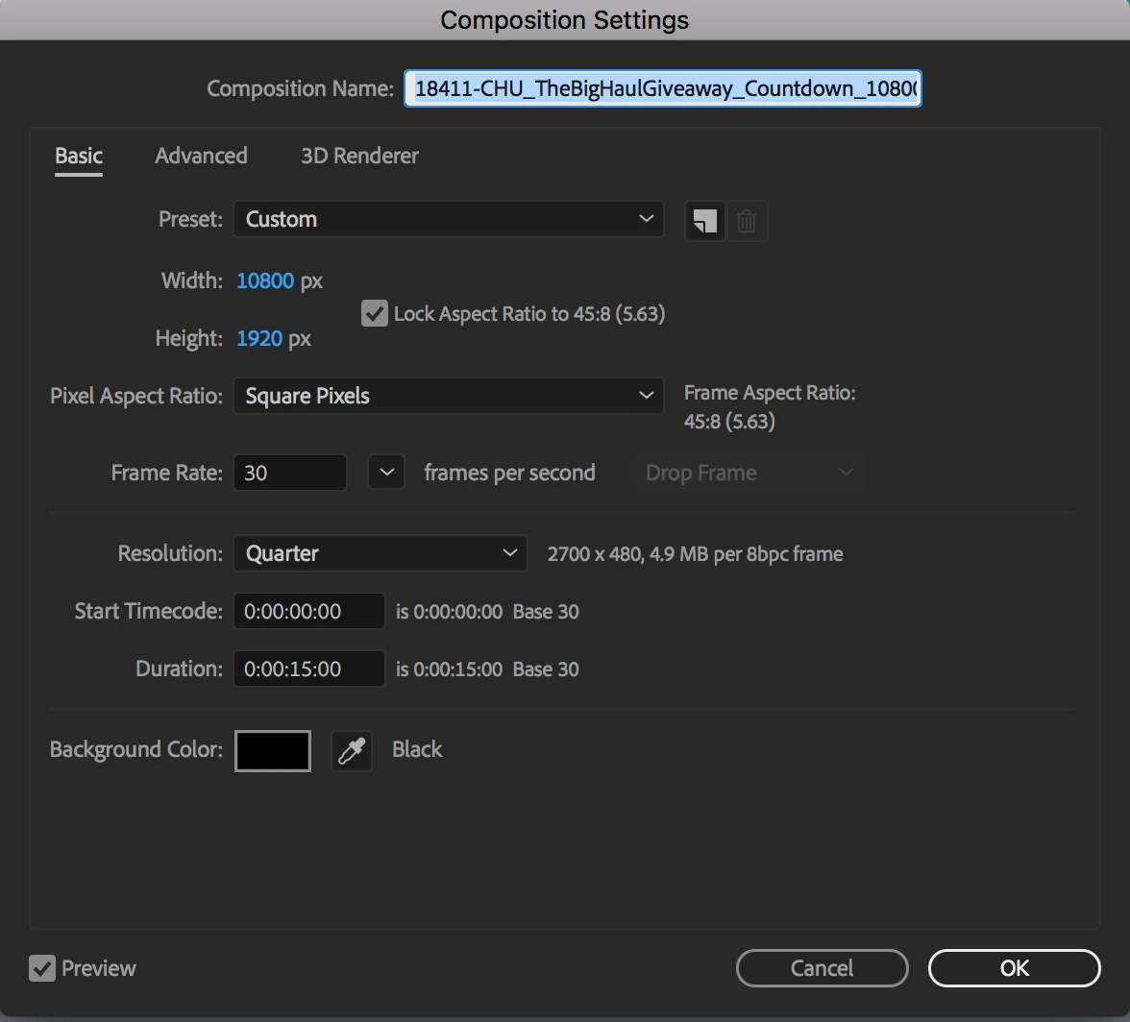The image size is (1130, 1022).
Task: Click the save preset icon
Action: (704, 220)
